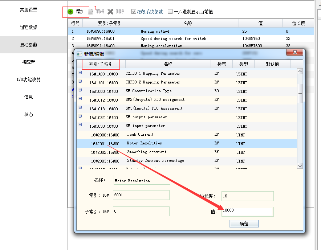Click the 删除 delete X icon
321x250 pixels.
coord(110,12)
